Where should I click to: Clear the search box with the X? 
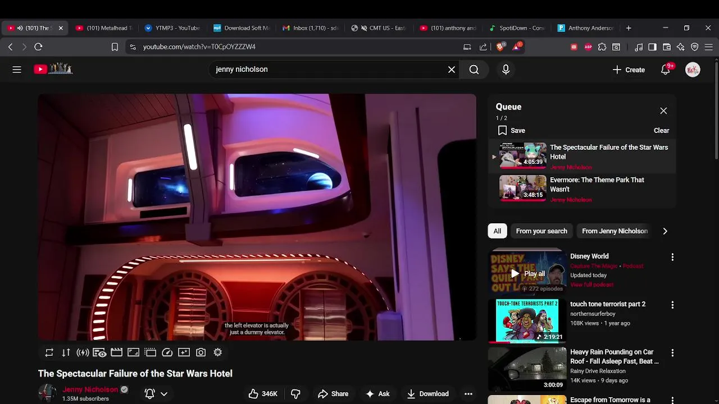[x=452, y=70]
